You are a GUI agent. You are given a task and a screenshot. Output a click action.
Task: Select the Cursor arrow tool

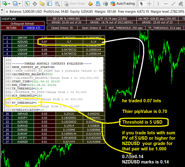[x=141, y=4]
